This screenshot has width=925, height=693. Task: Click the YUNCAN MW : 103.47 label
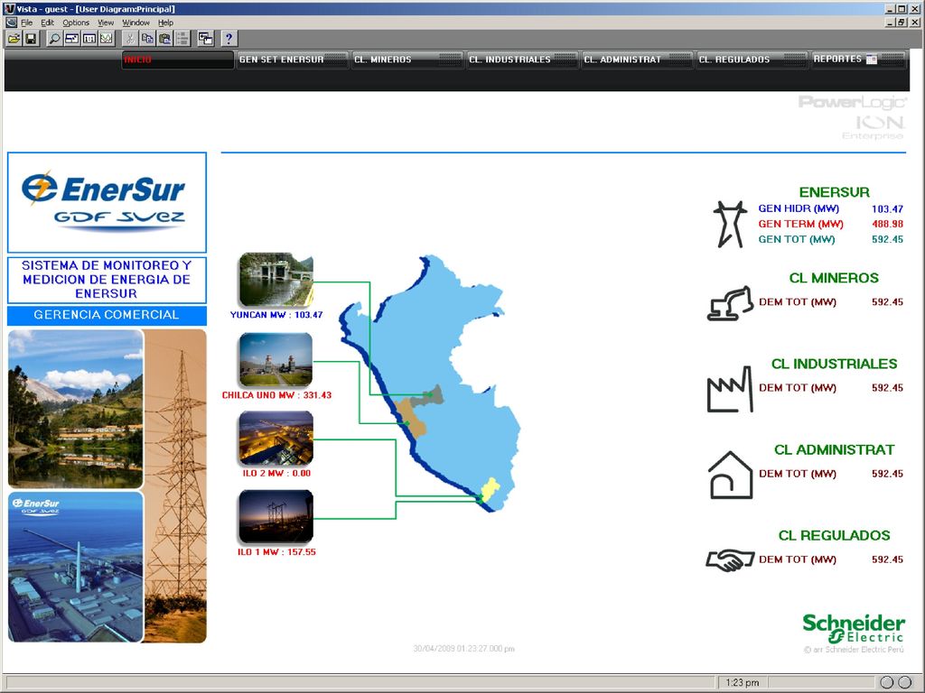pyautogui.click(x=276, y=315)
